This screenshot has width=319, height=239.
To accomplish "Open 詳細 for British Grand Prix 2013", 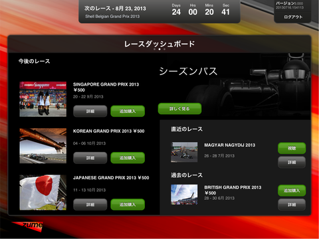I will point(292,204).
